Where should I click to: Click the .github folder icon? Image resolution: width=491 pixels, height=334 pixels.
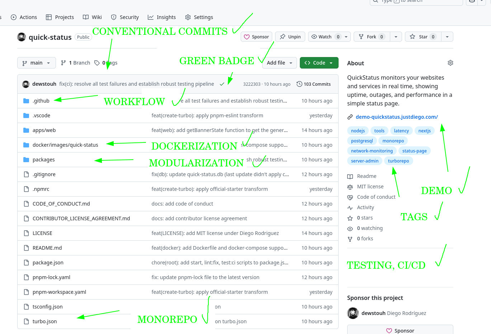[26, 101]
